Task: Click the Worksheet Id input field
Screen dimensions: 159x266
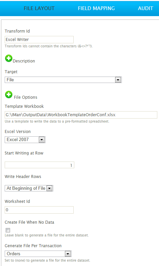Action: point(39,210)
